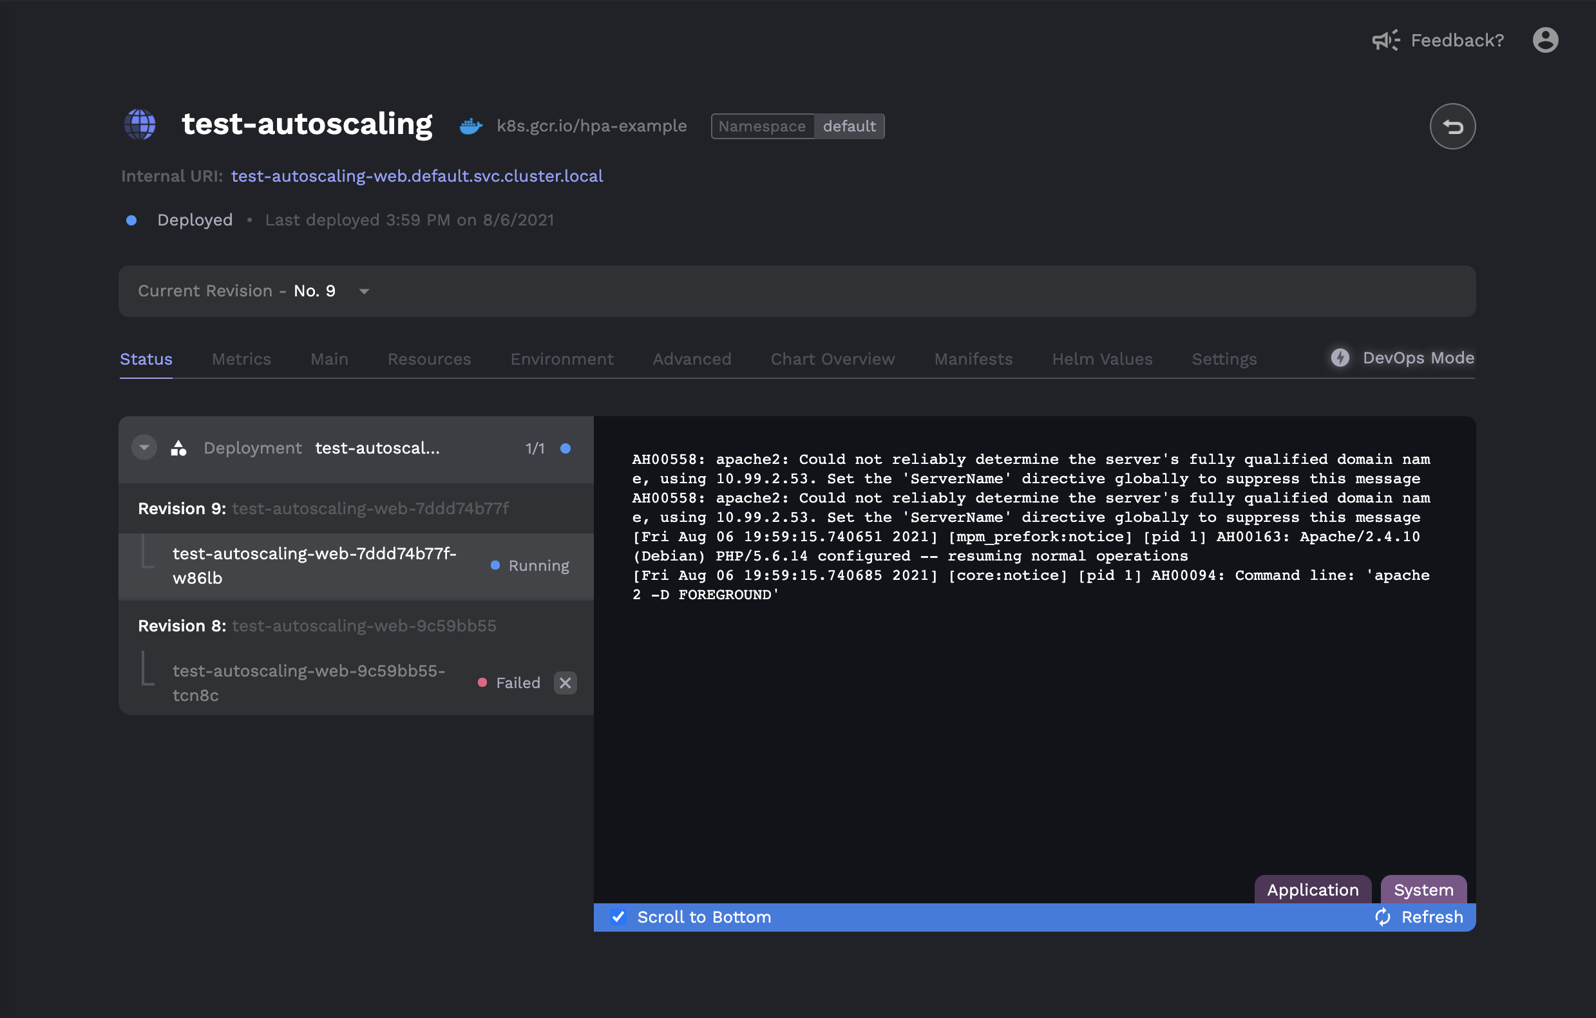The height and width of the screenshot is (1018, 1596).
Task: Click the Namespace default badge
Action: click(x=797, y=126)
